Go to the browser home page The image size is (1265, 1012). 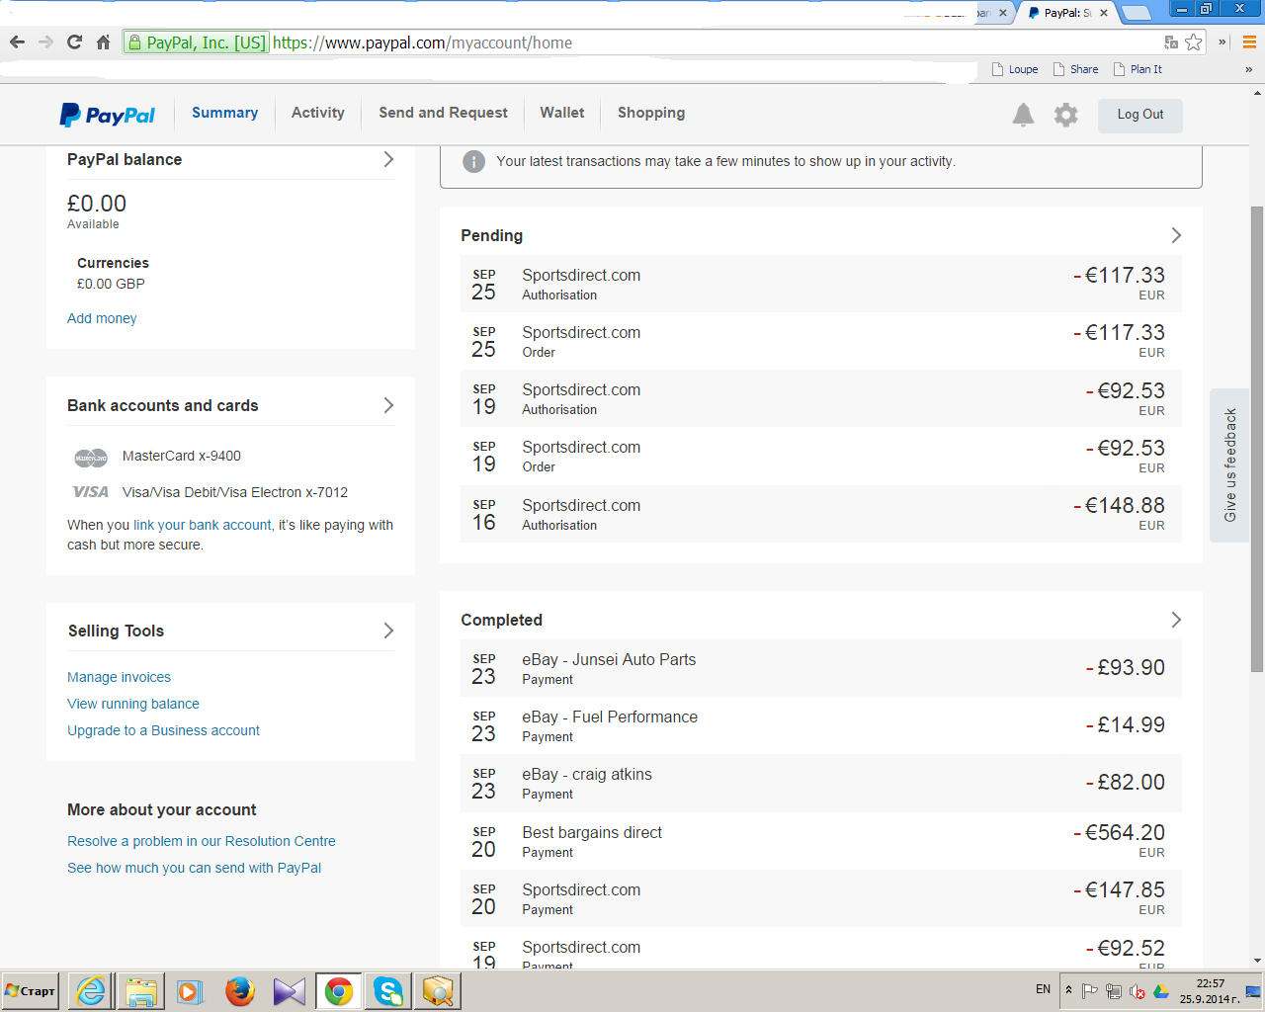tap(103, 42)
